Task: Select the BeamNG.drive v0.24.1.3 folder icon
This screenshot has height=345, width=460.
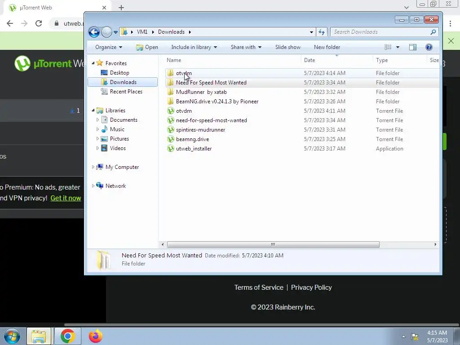Action: (170, 101)
